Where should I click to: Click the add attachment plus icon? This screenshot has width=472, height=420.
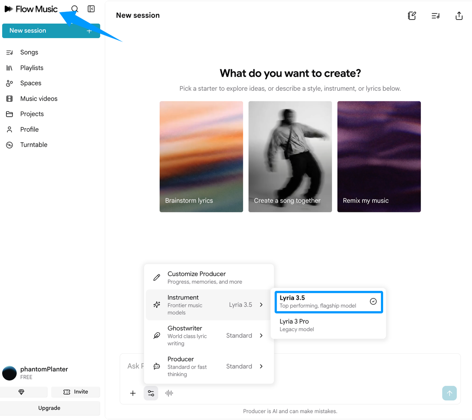133,393
